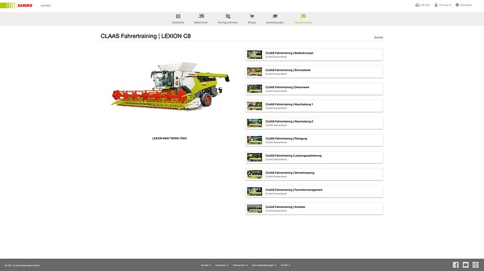This screenshot has width=484, height=271.
Task: Open the Impressum footer link
Action: (x=222, y=265)
